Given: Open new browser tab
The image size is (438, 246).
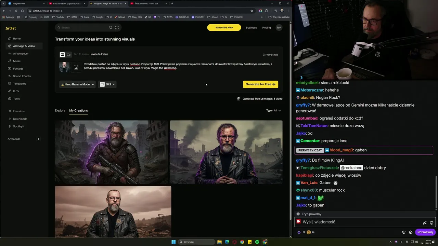Looking at the screenshot, I should (172, 3).
